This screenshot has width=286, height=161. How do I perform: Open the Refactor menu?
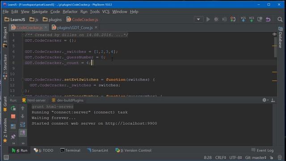(70, 12)
